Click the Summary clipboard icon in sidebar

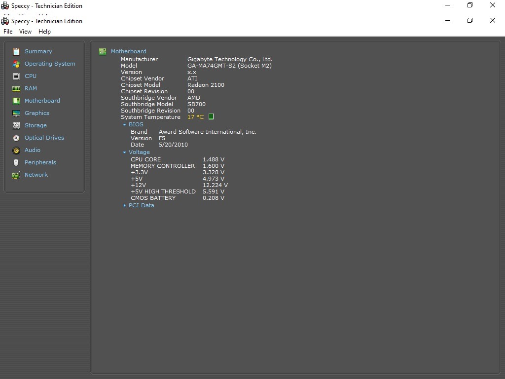click(16, 51)
